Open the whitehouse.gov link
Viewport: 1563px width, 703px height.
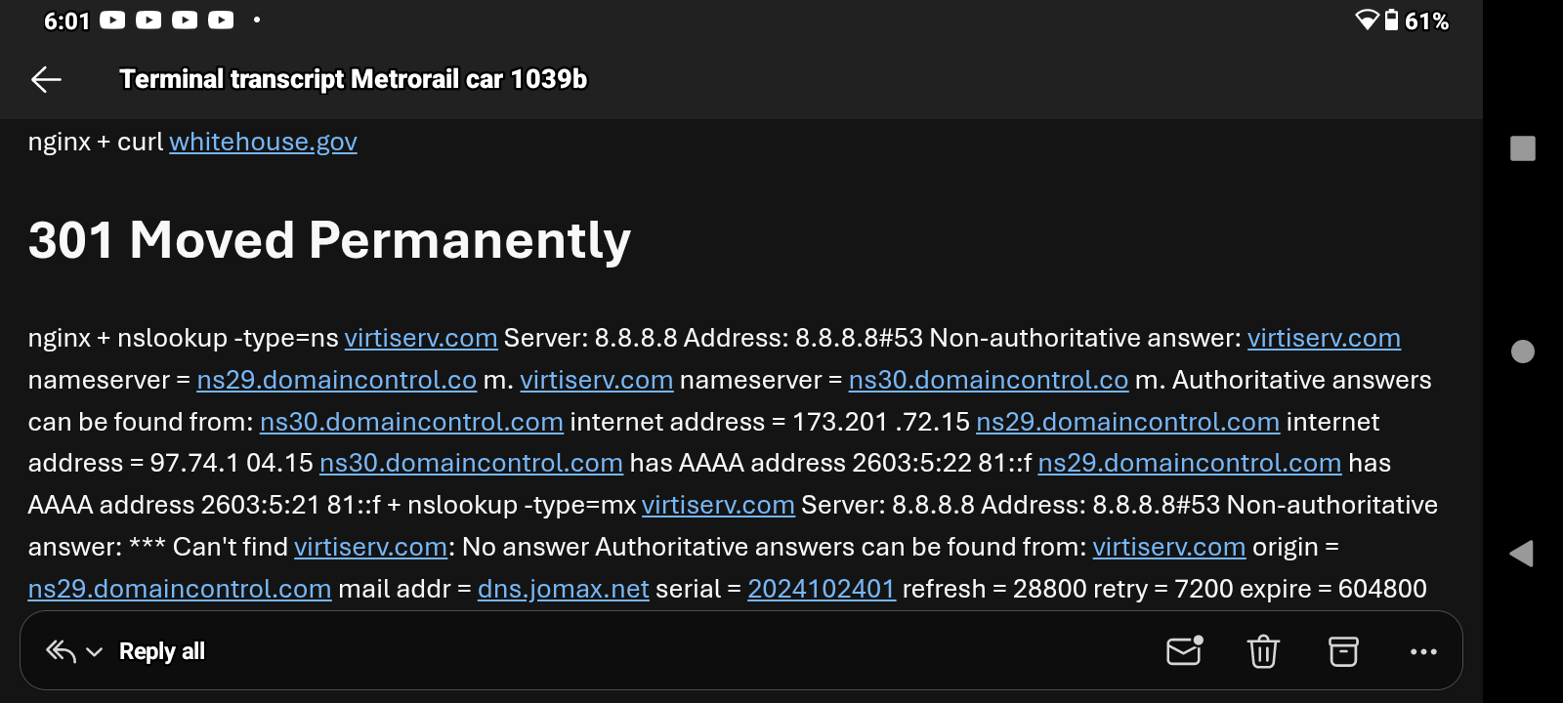[263, 142]
